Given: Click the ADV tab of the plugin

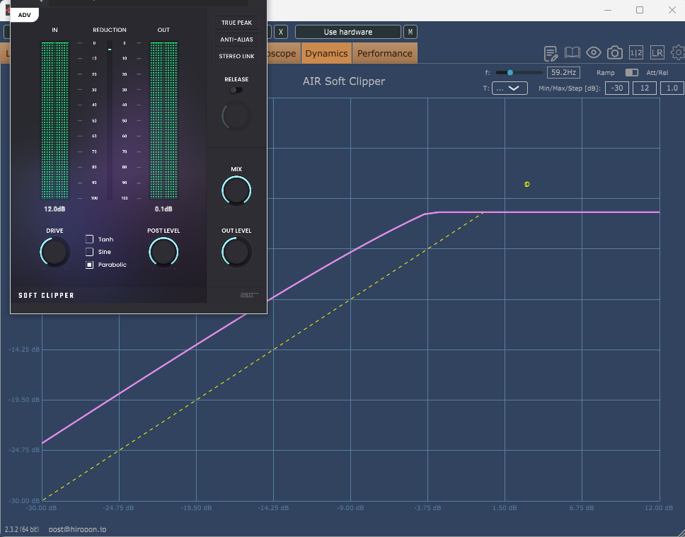Looking at the screenshot, I should click(25, 15).
